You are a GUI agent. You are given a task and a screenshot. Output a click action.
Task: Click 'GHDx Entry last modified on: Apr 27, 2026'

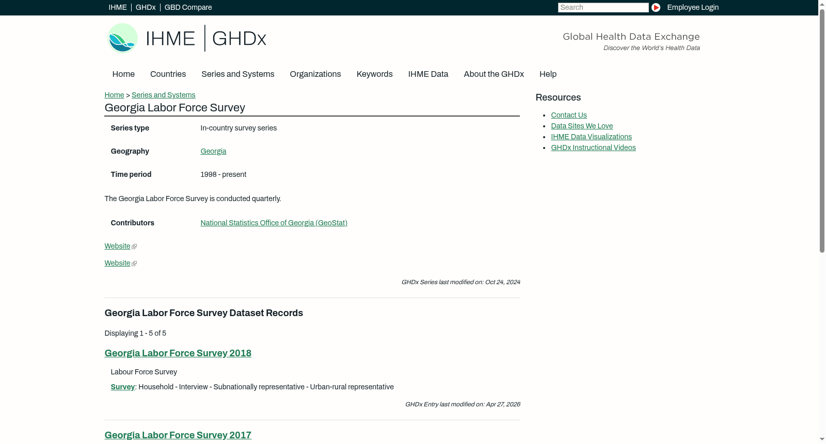coord(463,404)
